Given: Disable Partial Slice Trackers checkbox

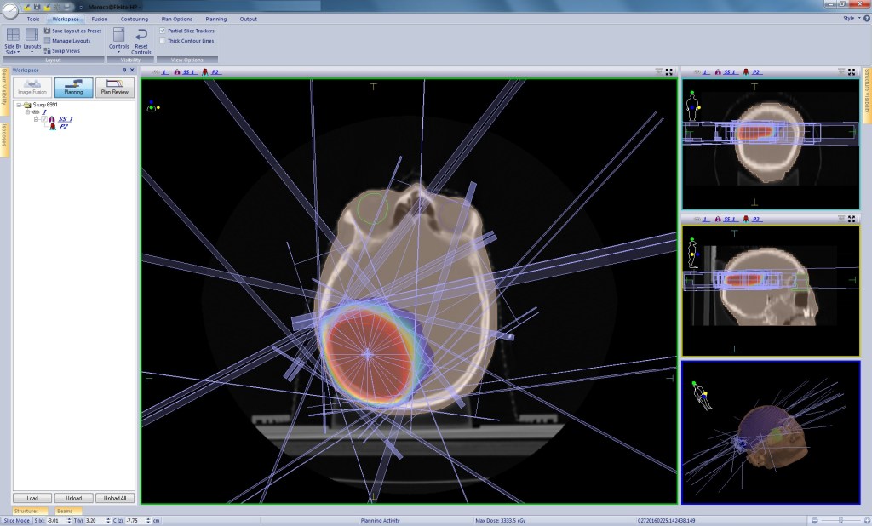Looking at the screenshot, I should (163, 31).
